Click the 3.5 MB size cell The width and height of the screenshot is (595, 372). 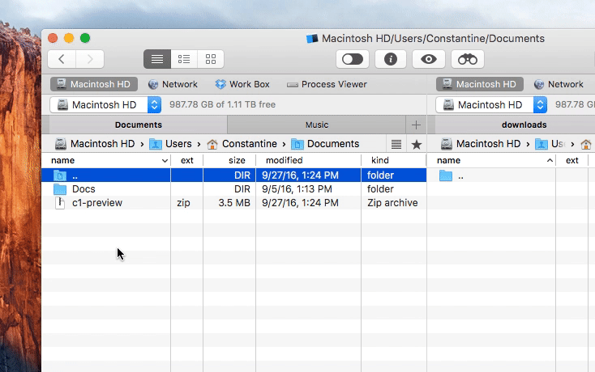[x=234, y=203]
